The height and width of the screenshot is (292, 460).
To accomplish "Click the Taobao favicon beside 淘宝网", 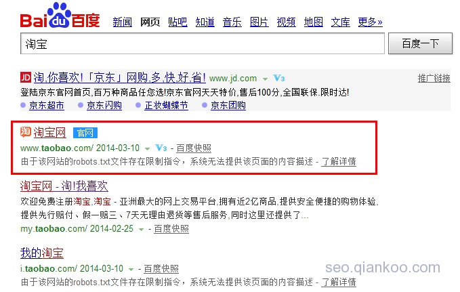I will (26, 131).
